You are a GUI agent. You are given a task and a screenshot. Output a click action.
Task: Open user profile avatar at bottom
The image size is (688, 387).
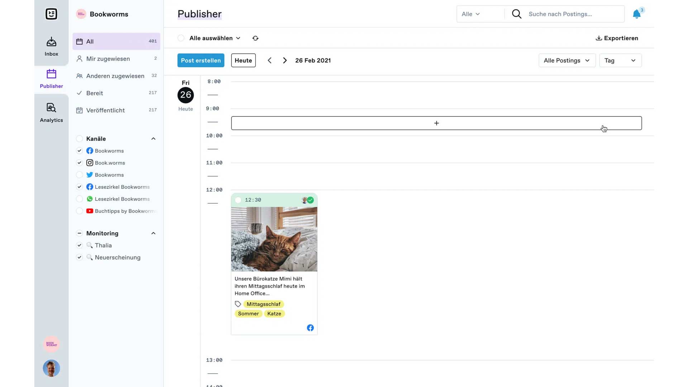(x=51, y=368)
